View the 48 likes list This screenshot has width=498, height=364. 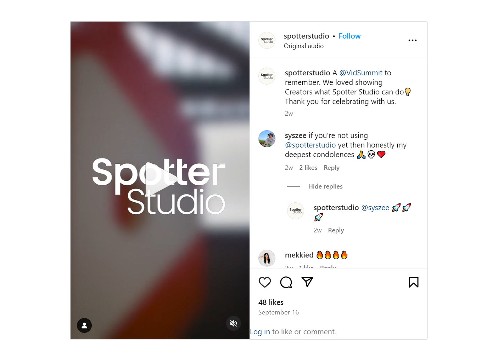pyautogui.click(x=271, y=302)
